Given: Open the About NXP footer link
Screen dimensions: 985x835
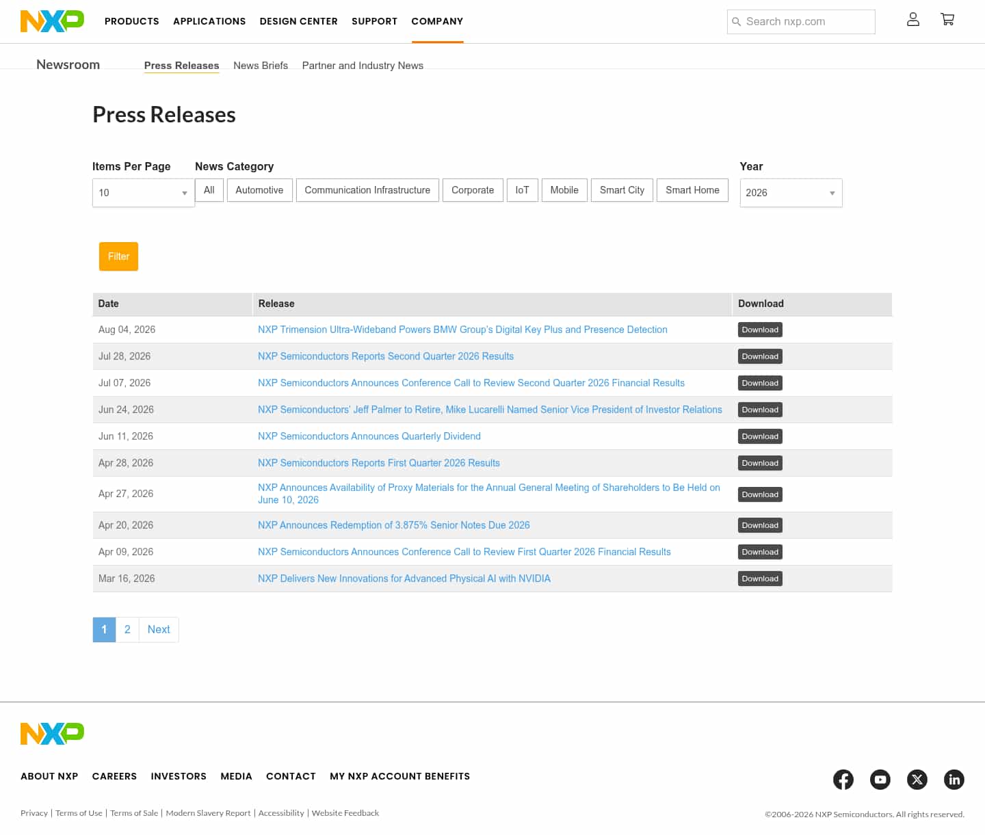Looking at the screenshot, I should tap(49, 776).
